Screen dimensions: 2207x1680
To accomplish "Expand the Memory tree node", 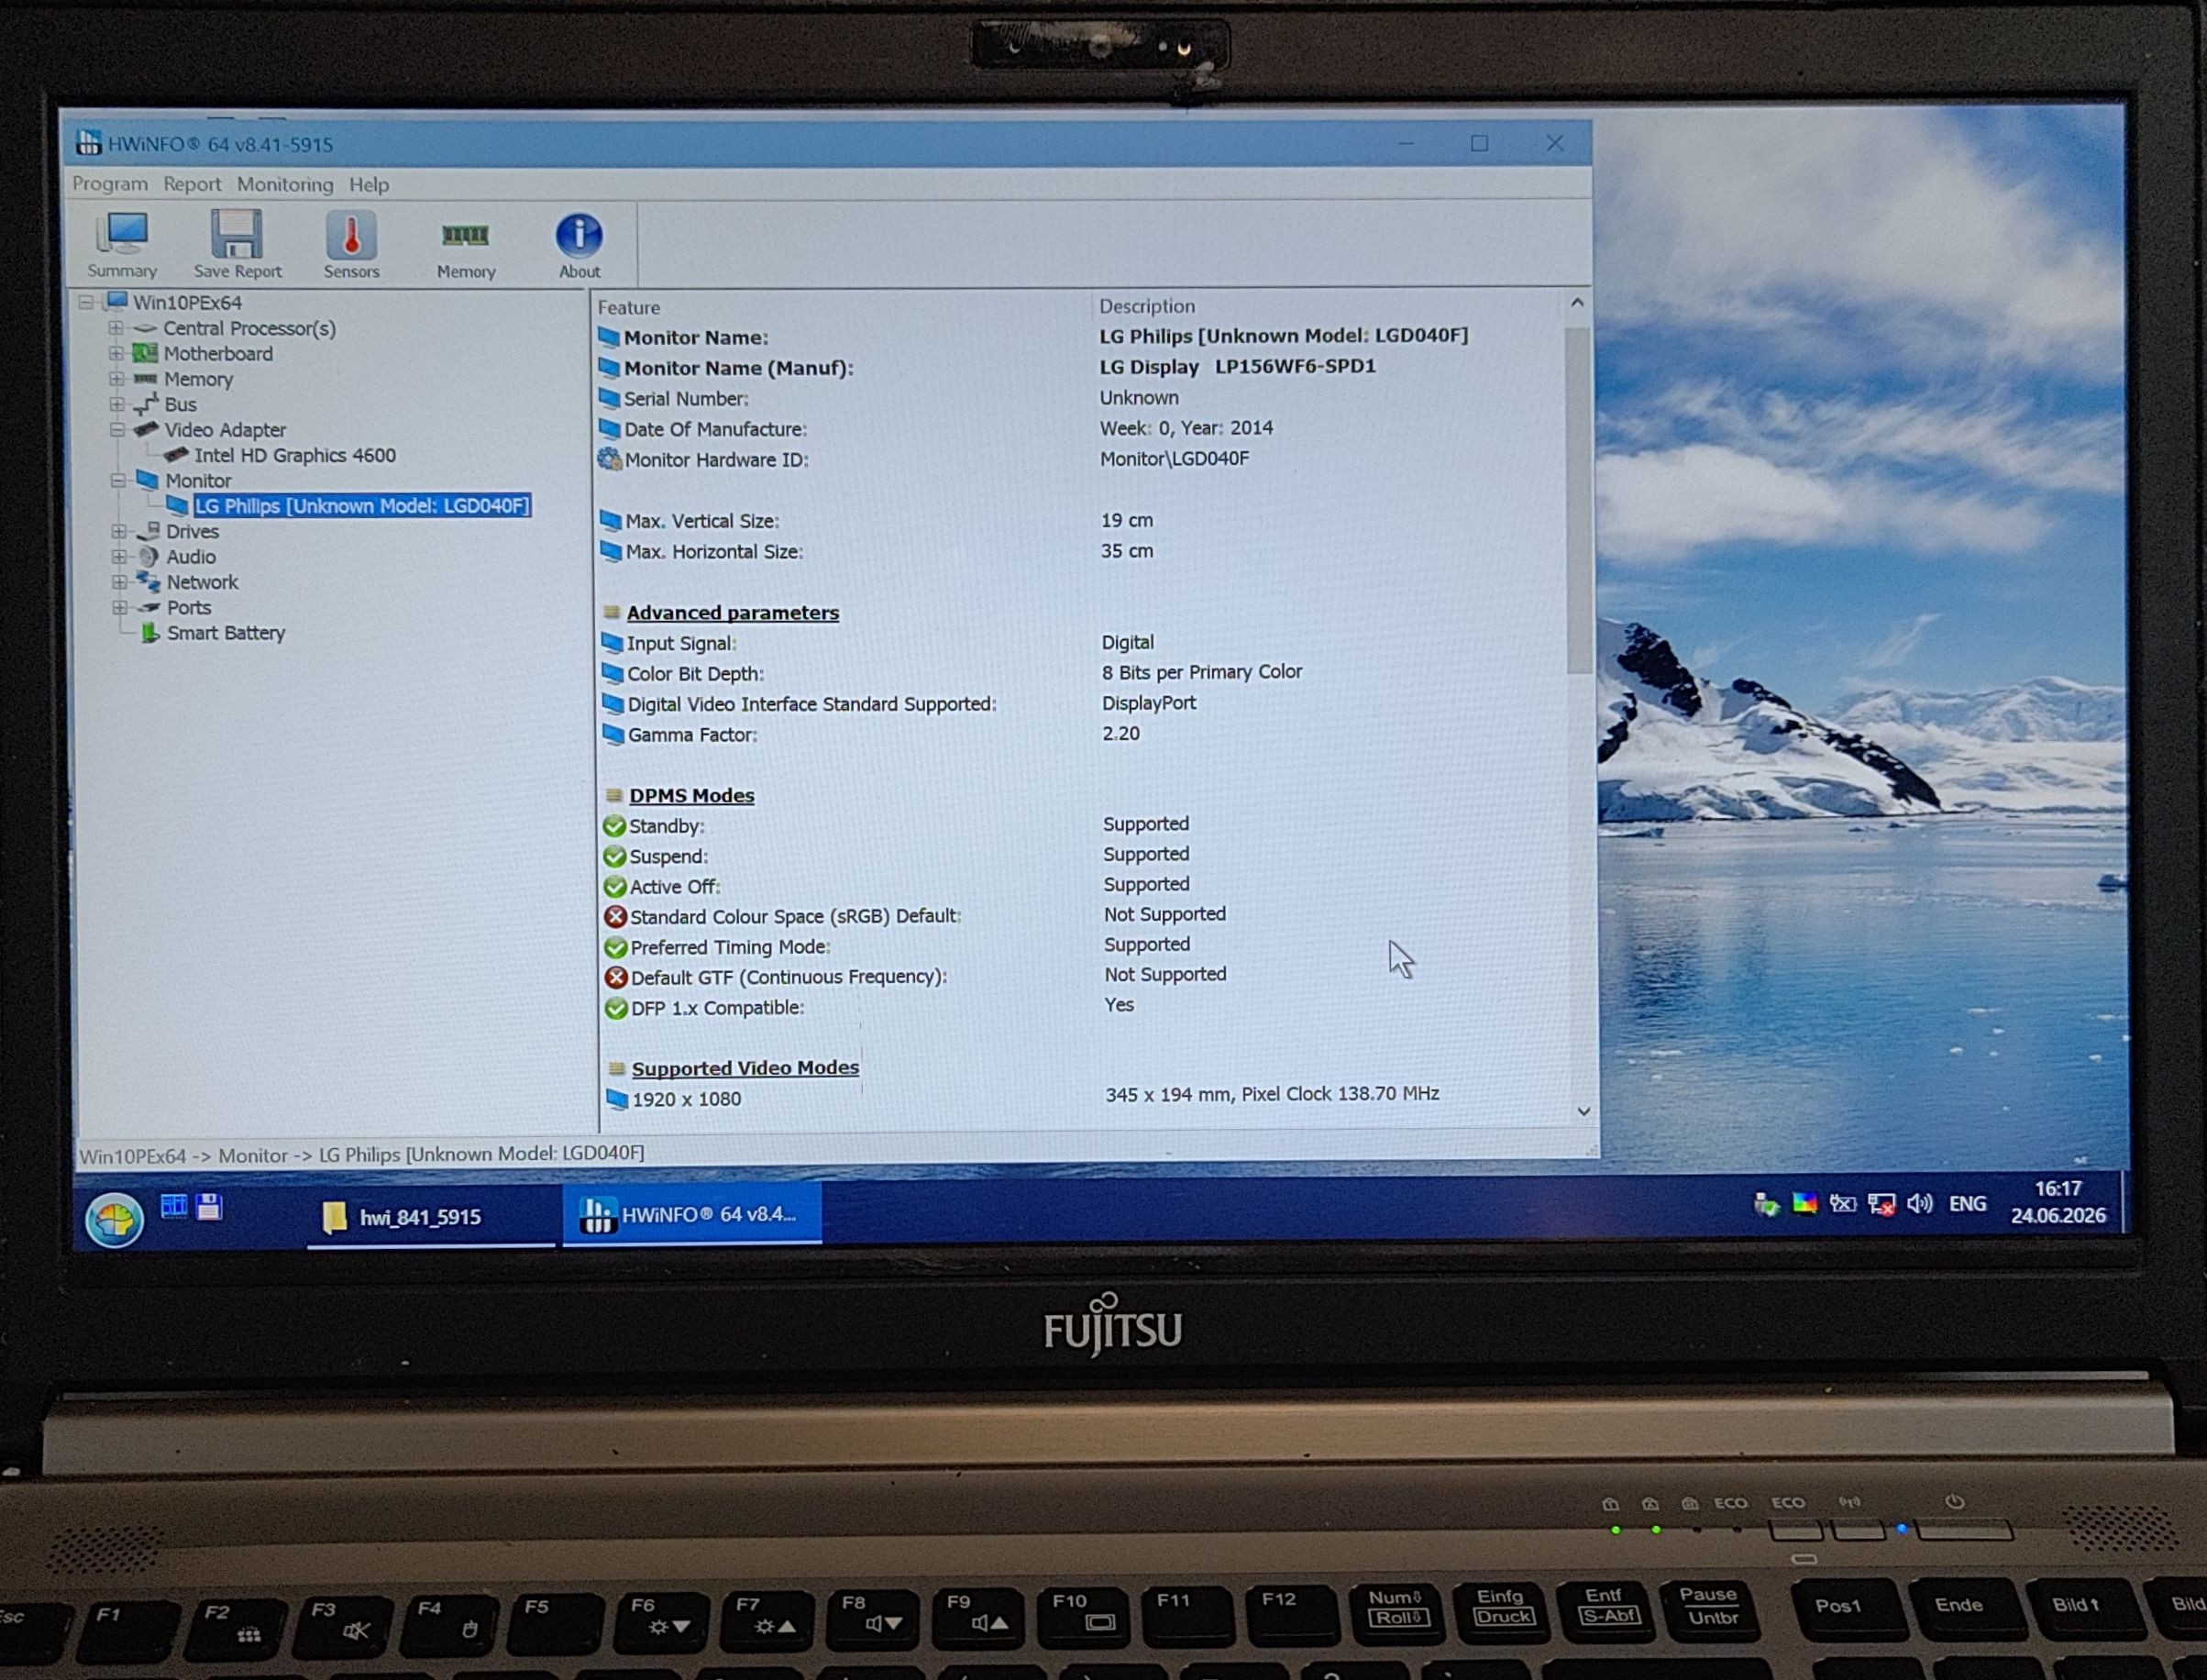I will click(x=117, y=379).
